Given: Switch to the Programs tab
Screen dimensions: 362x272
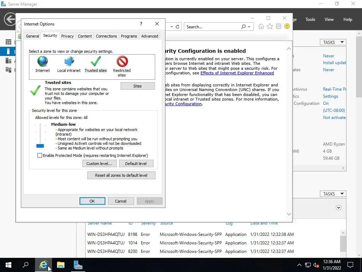Looking at the screenshot, I should [x=129, y=36].
